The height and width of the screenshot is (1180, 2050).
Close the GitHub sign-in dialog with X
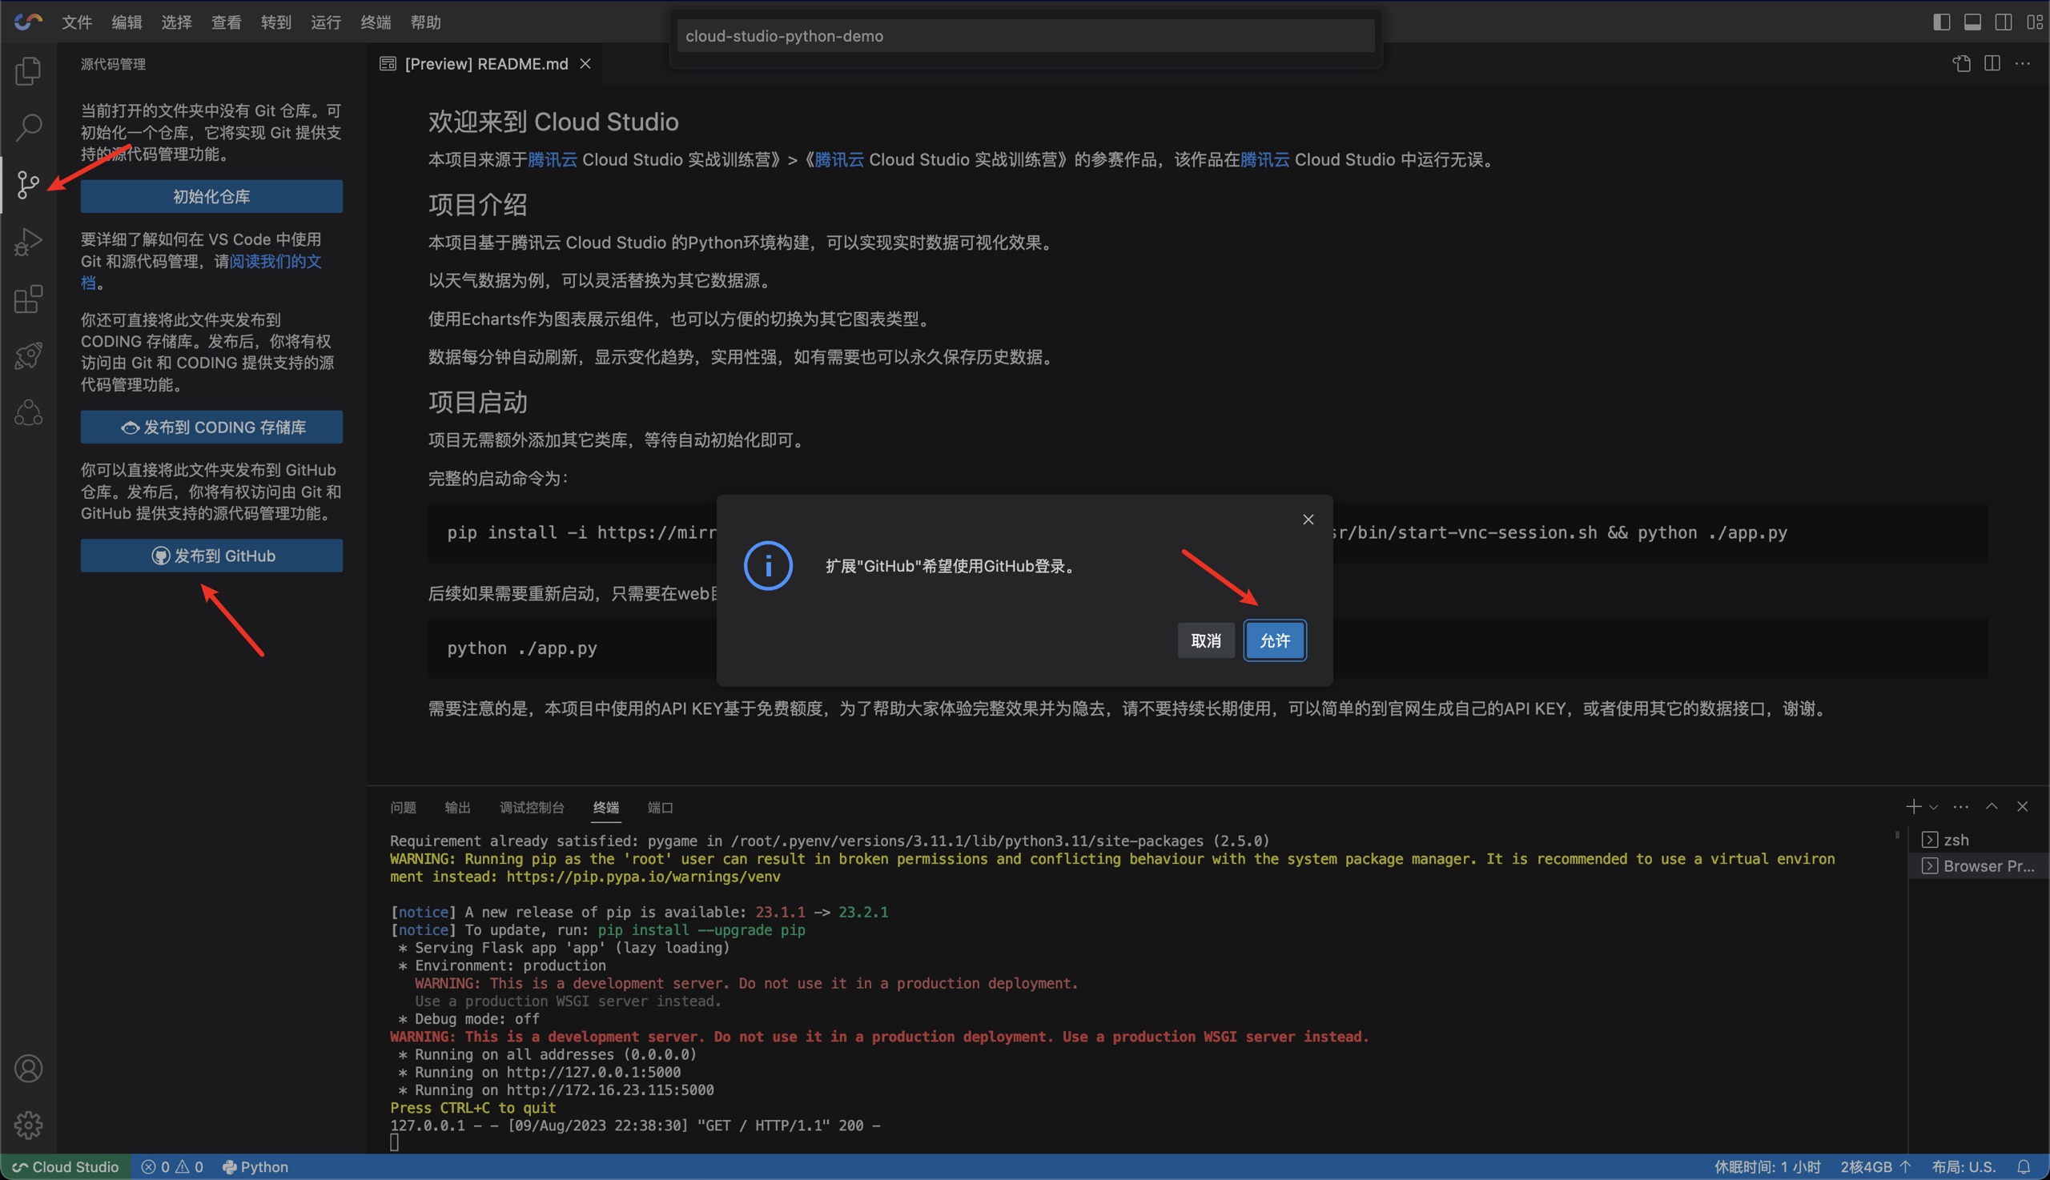click(x=1308, y=520)
